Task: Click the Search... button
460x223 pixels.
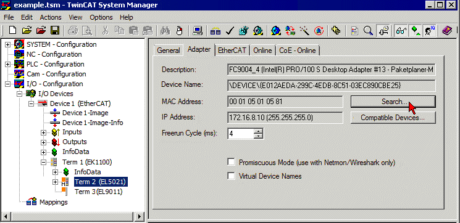Action: pyautogui.click(x=393, y=102)
